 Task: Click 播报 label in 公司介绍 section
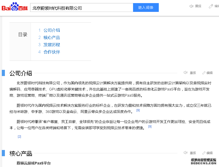click(193, 73)
